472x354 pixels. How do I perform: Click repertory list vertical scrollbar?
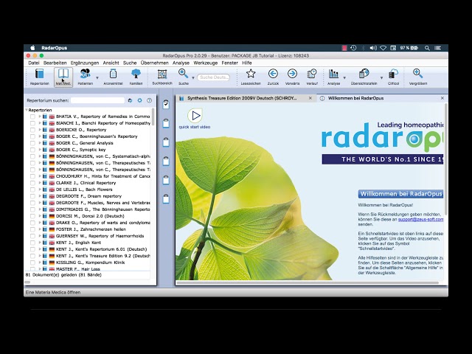coord(153,117)
